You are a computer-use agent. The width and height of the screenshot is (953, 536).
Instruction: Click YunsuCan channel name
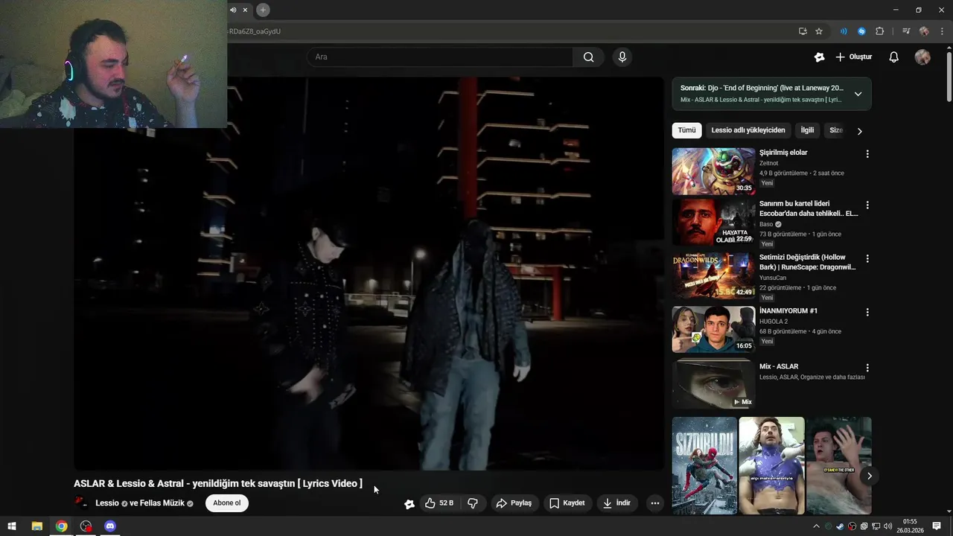(773, 278)
